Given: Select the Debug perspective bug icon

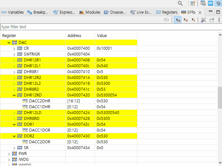Looking at the screenshot, I should pyautogui.click(x=218, y=3).
